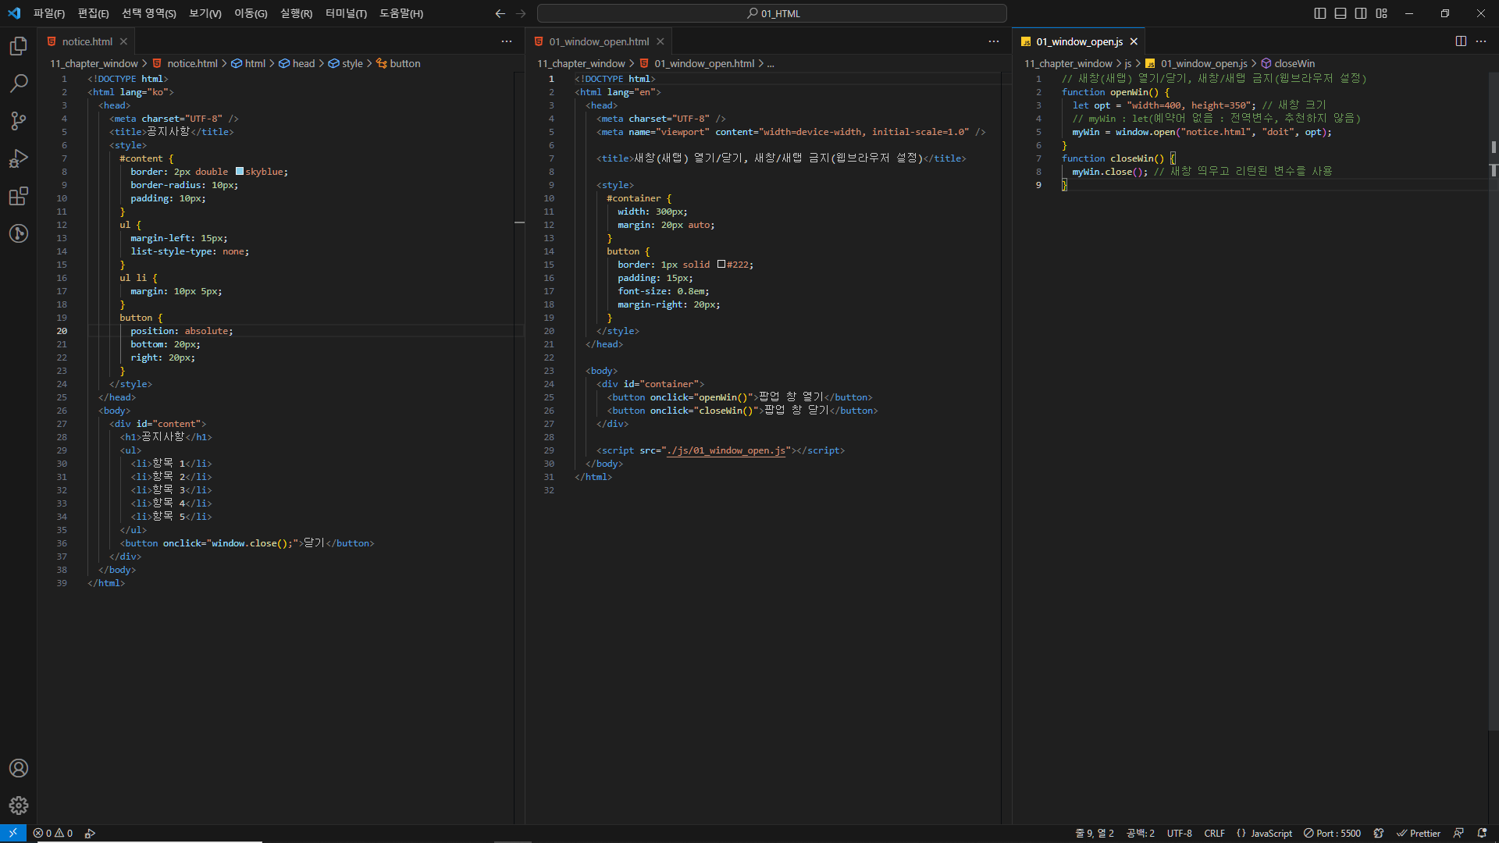1499x843 pixels.
Task: Toggle the bottom panel layout button
Action: 1341,13
